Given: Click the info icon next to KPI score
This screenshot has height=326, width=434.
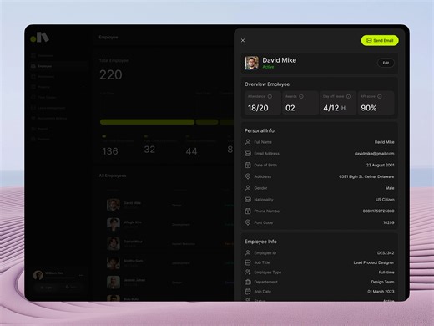Looking at the screenshot, I should point(380,96).
